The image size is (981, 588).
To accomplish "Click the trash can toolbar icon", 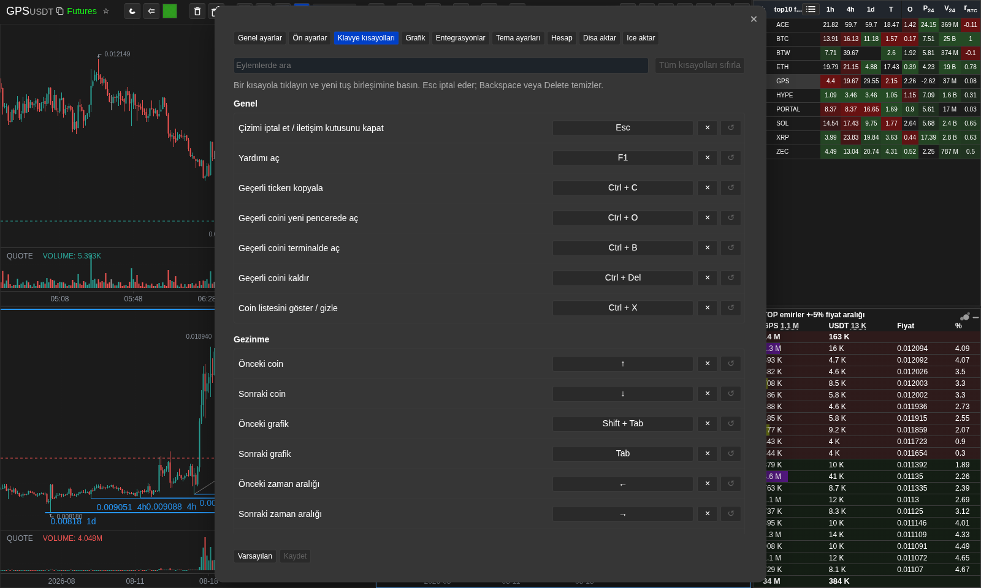I will (197, 11).
